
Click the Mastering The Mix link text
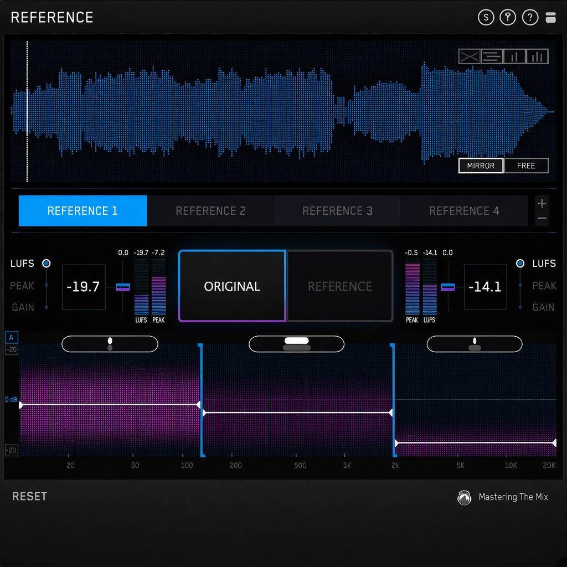click(513, 497)
